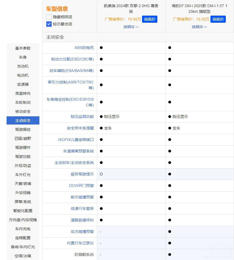Image resolution: width=234 pixels, height=260 pixels.
Task: Jump to 被动安全 sidebar section
Action: (23, 111)
